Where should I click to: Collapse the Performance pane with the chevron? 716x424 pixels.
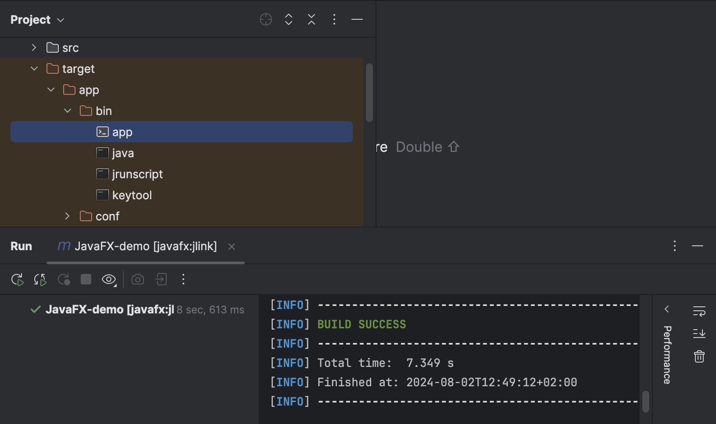pyautogui.click(x=666, y=309)
